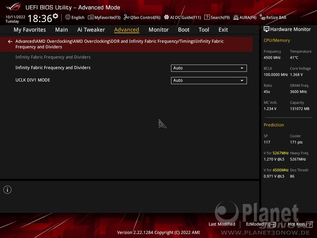Screen dimensions: 317x238
Task: Click the 0.971 V @L5 value
Action: (x=274, y=176)
